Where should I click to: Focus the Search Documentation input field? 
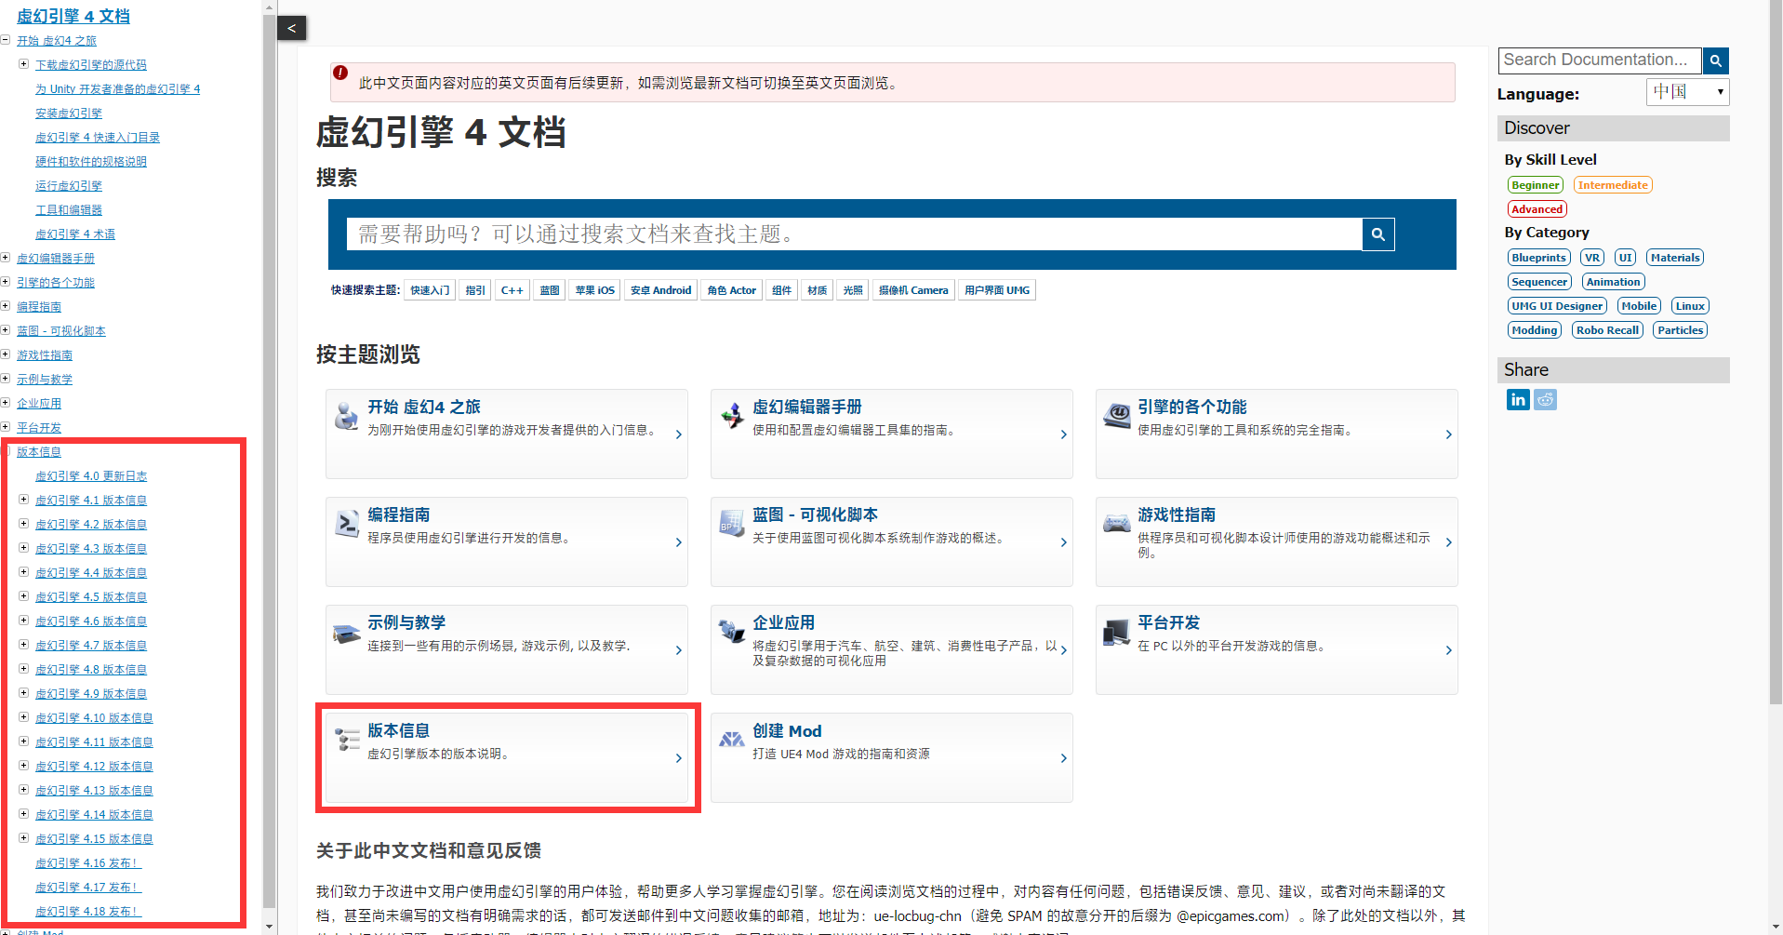click(1600, 60)
